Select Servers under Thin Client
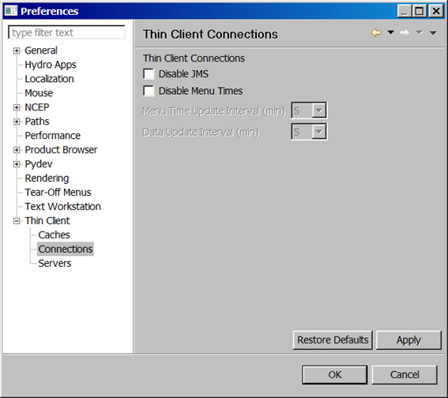 [55, 263]
